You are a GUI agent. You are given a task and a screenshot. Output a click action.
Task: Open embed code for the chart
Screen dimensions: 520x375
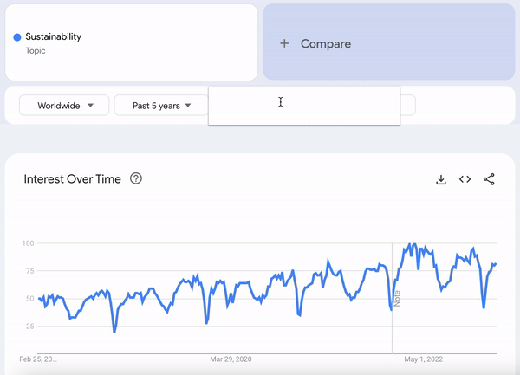[x=465, y=179]
